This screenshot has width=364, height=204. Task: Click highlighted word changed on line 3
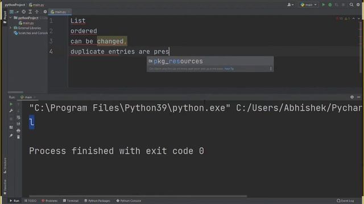click(110, 41)
